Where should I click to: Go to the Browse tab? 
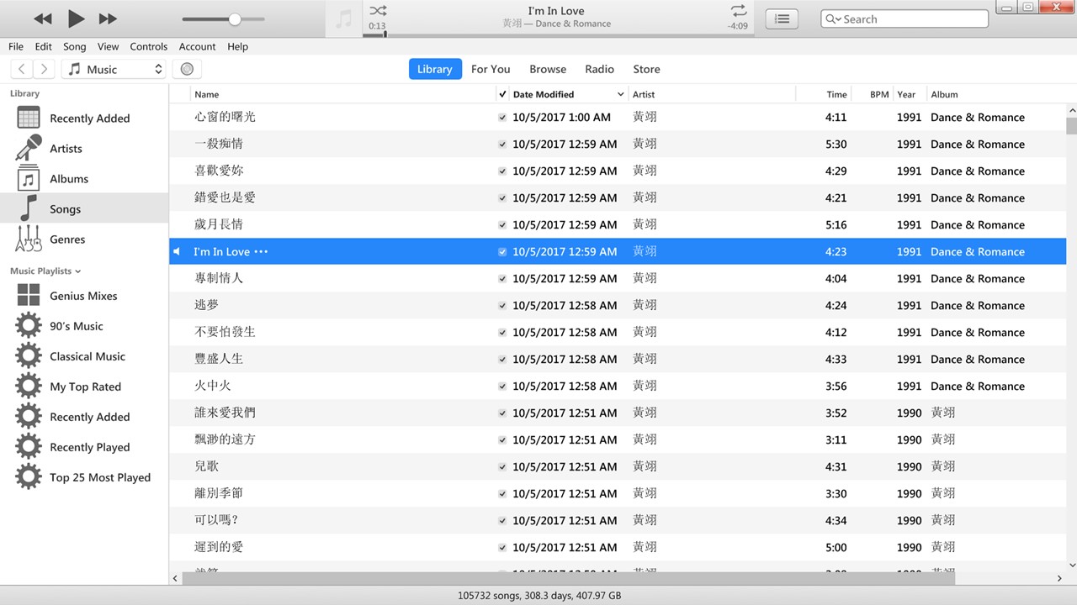548,69
